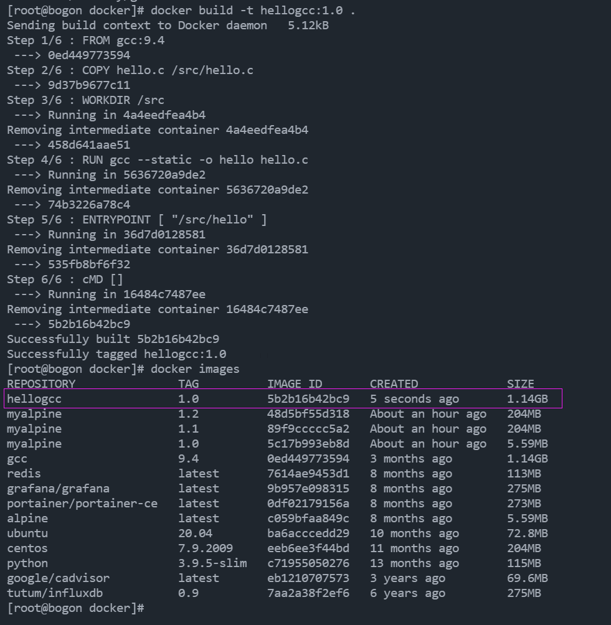Click the tutum/influxdb repository name
The width and height of the screenshot is (611, 625).
pos(55,593)
